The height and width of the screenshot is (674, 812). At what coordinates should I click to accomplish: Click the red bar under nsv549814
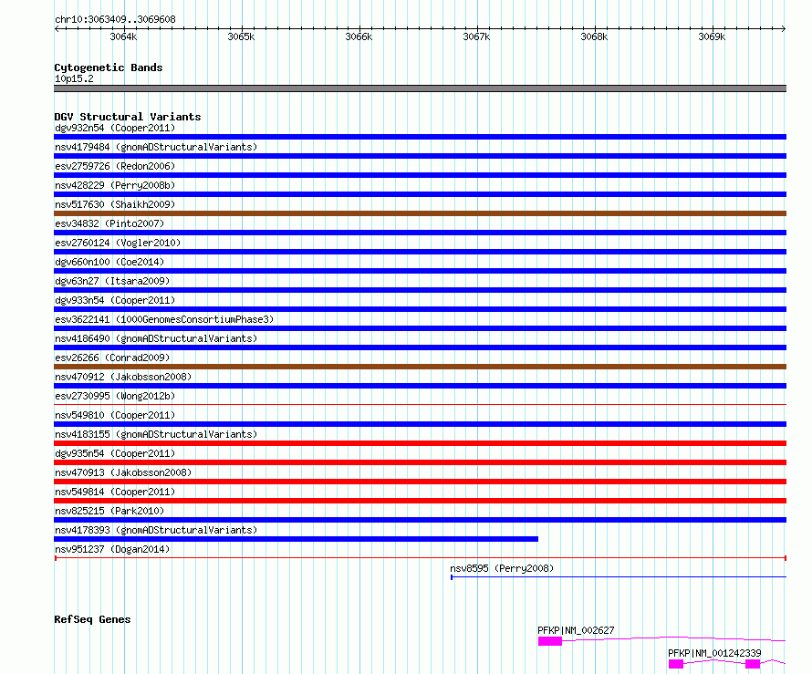point(420,501)
